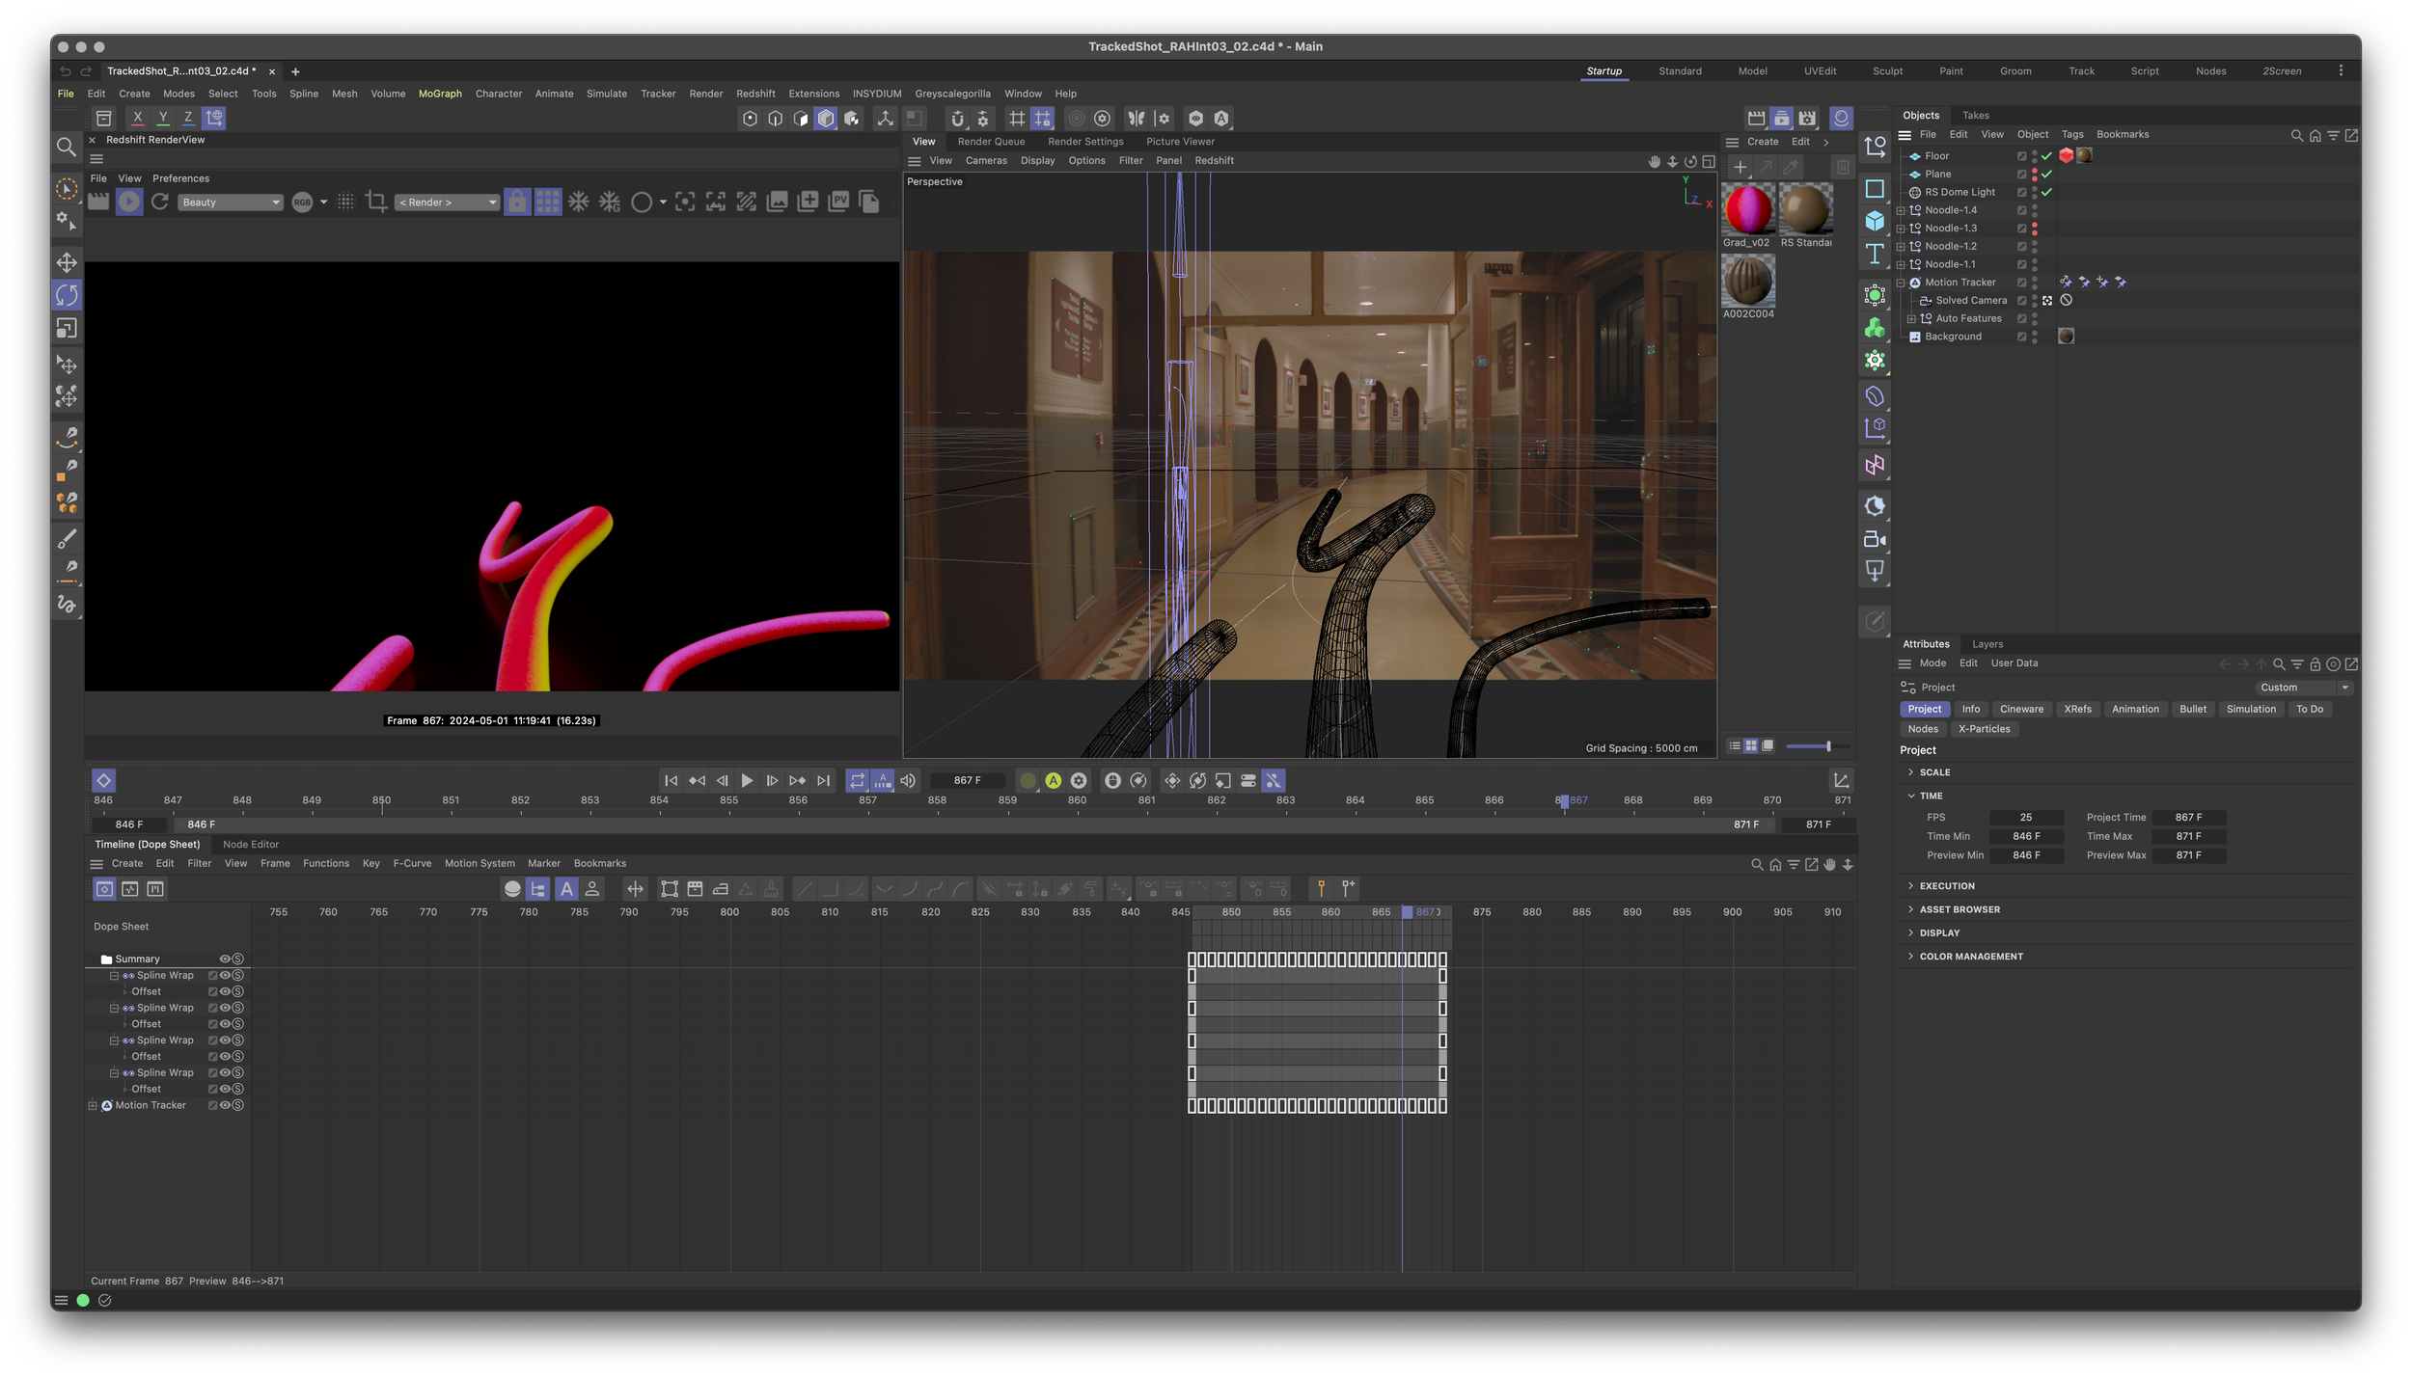Toggle RS Dome Light enable checkmark
This screenshot has width=2412, height=1378.
pos(2046,192)
